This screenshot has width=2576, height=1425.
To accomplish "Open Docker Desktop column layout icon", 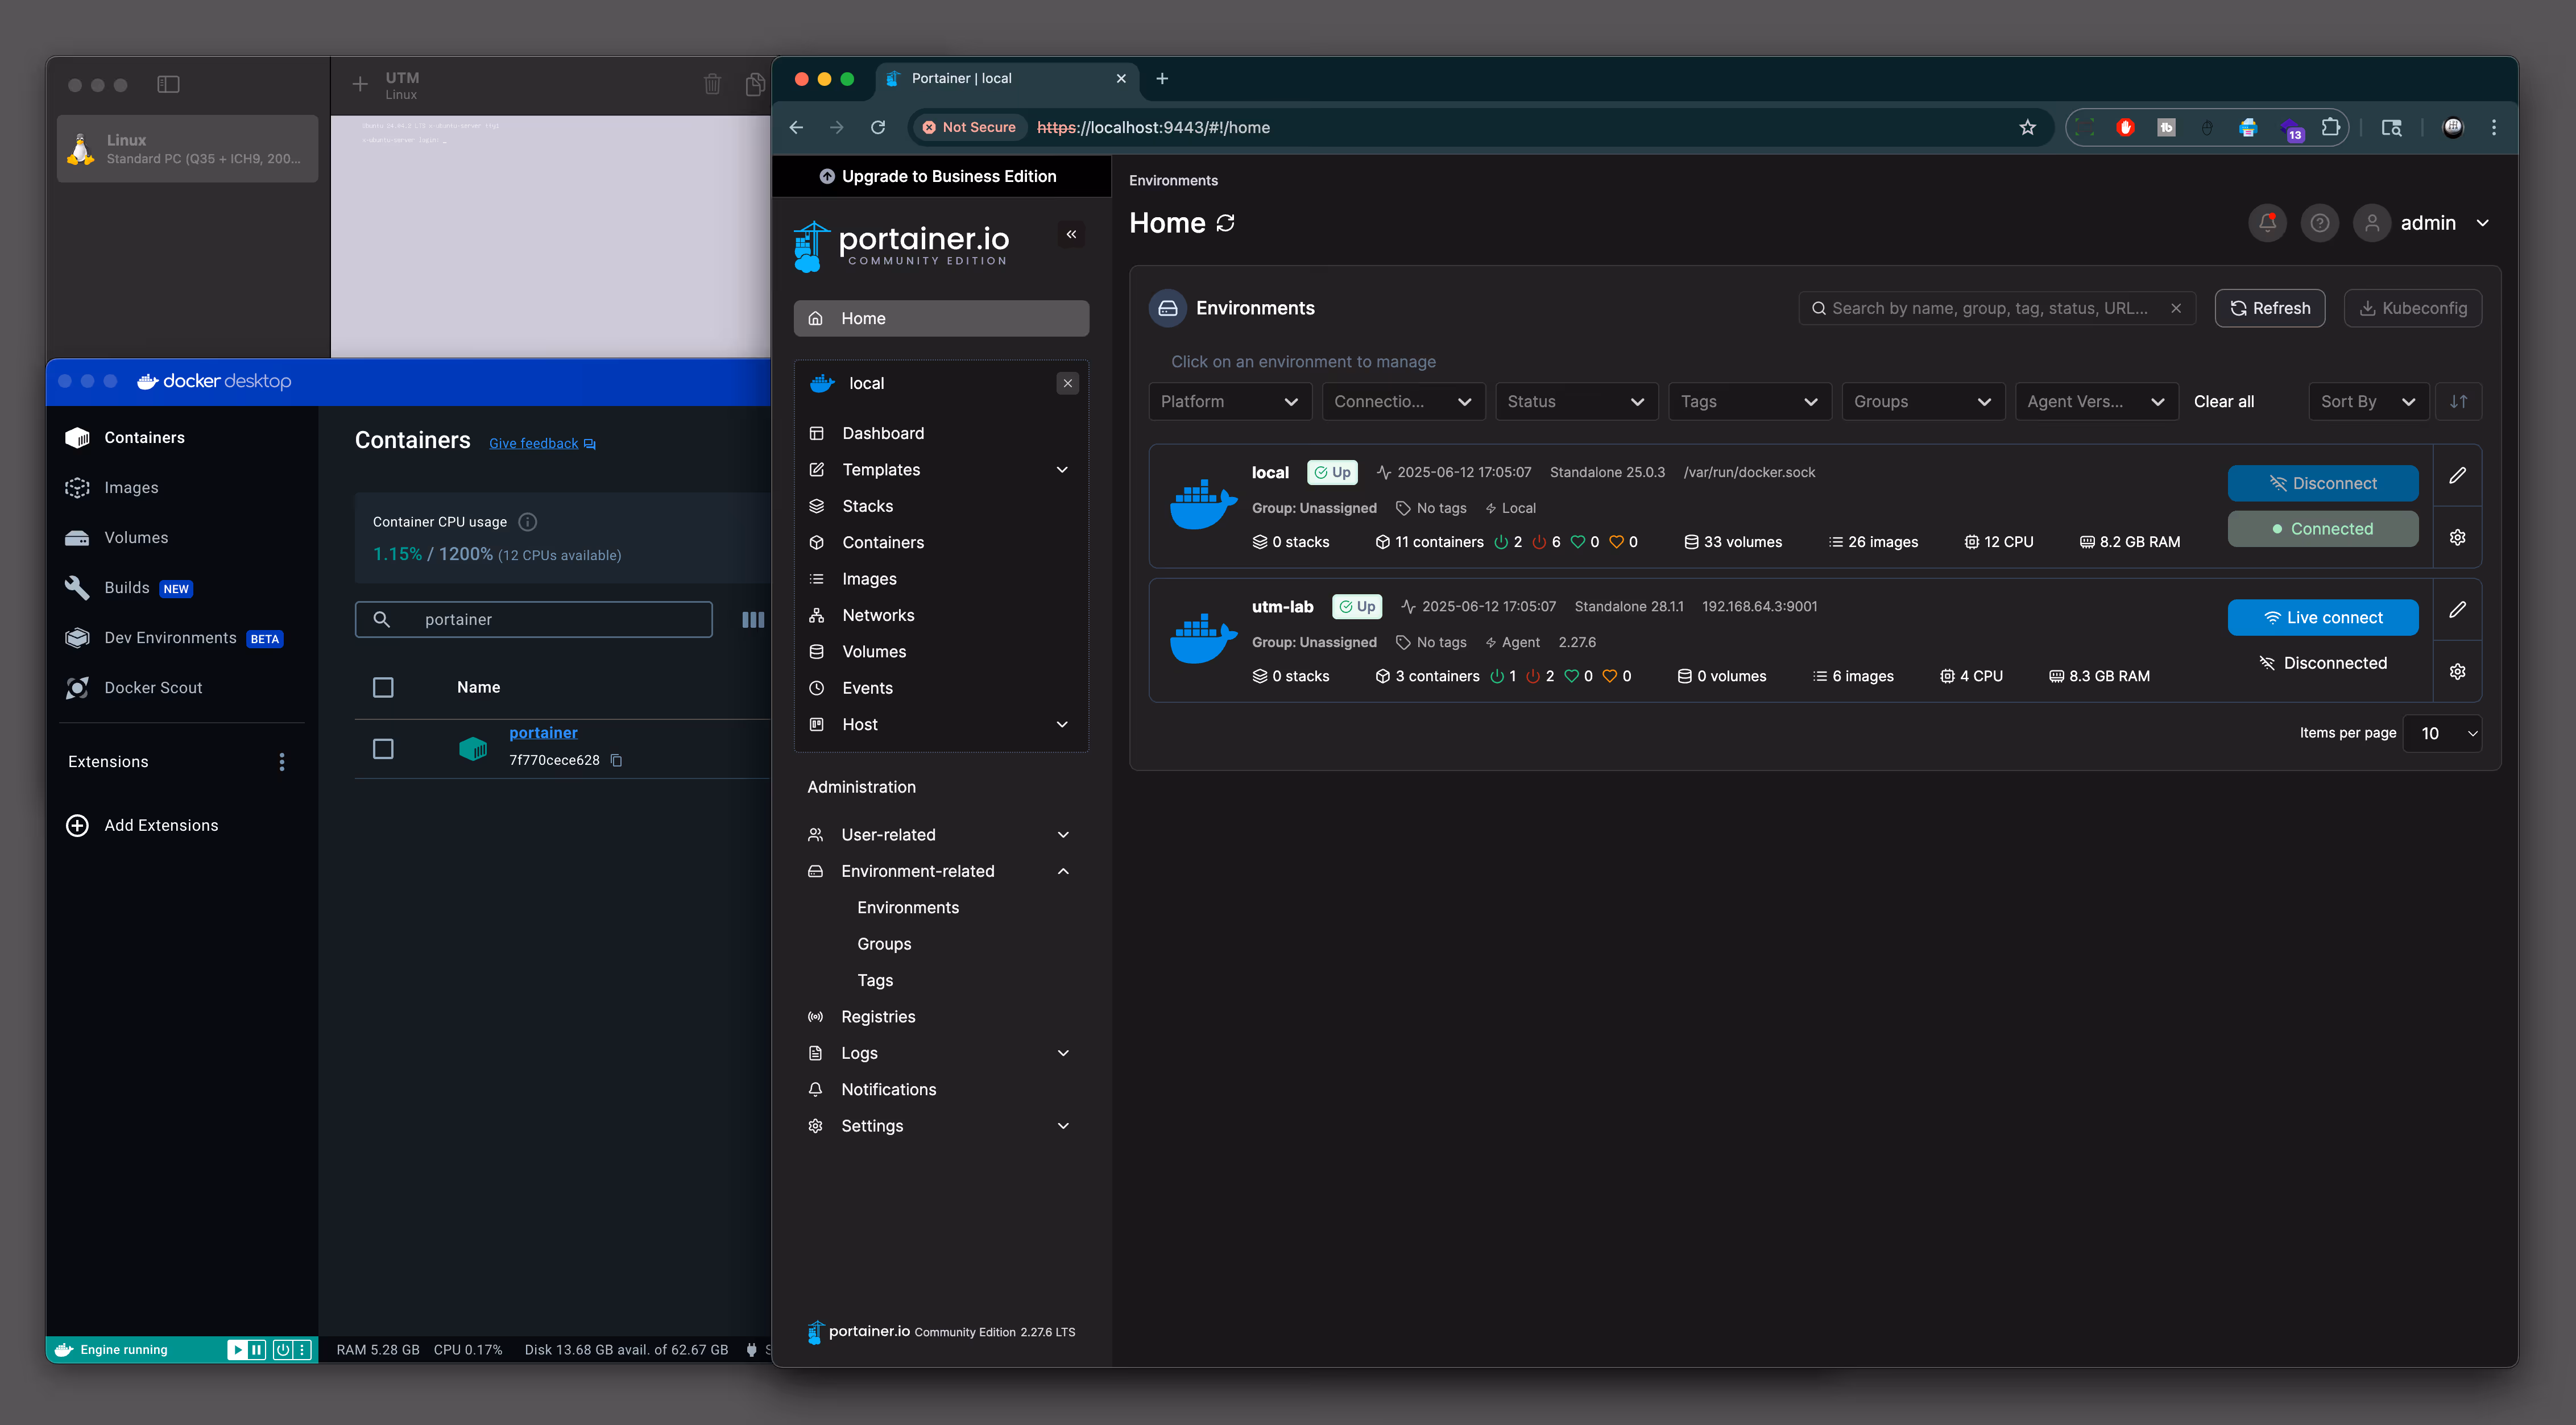I will tap(752, 620).
